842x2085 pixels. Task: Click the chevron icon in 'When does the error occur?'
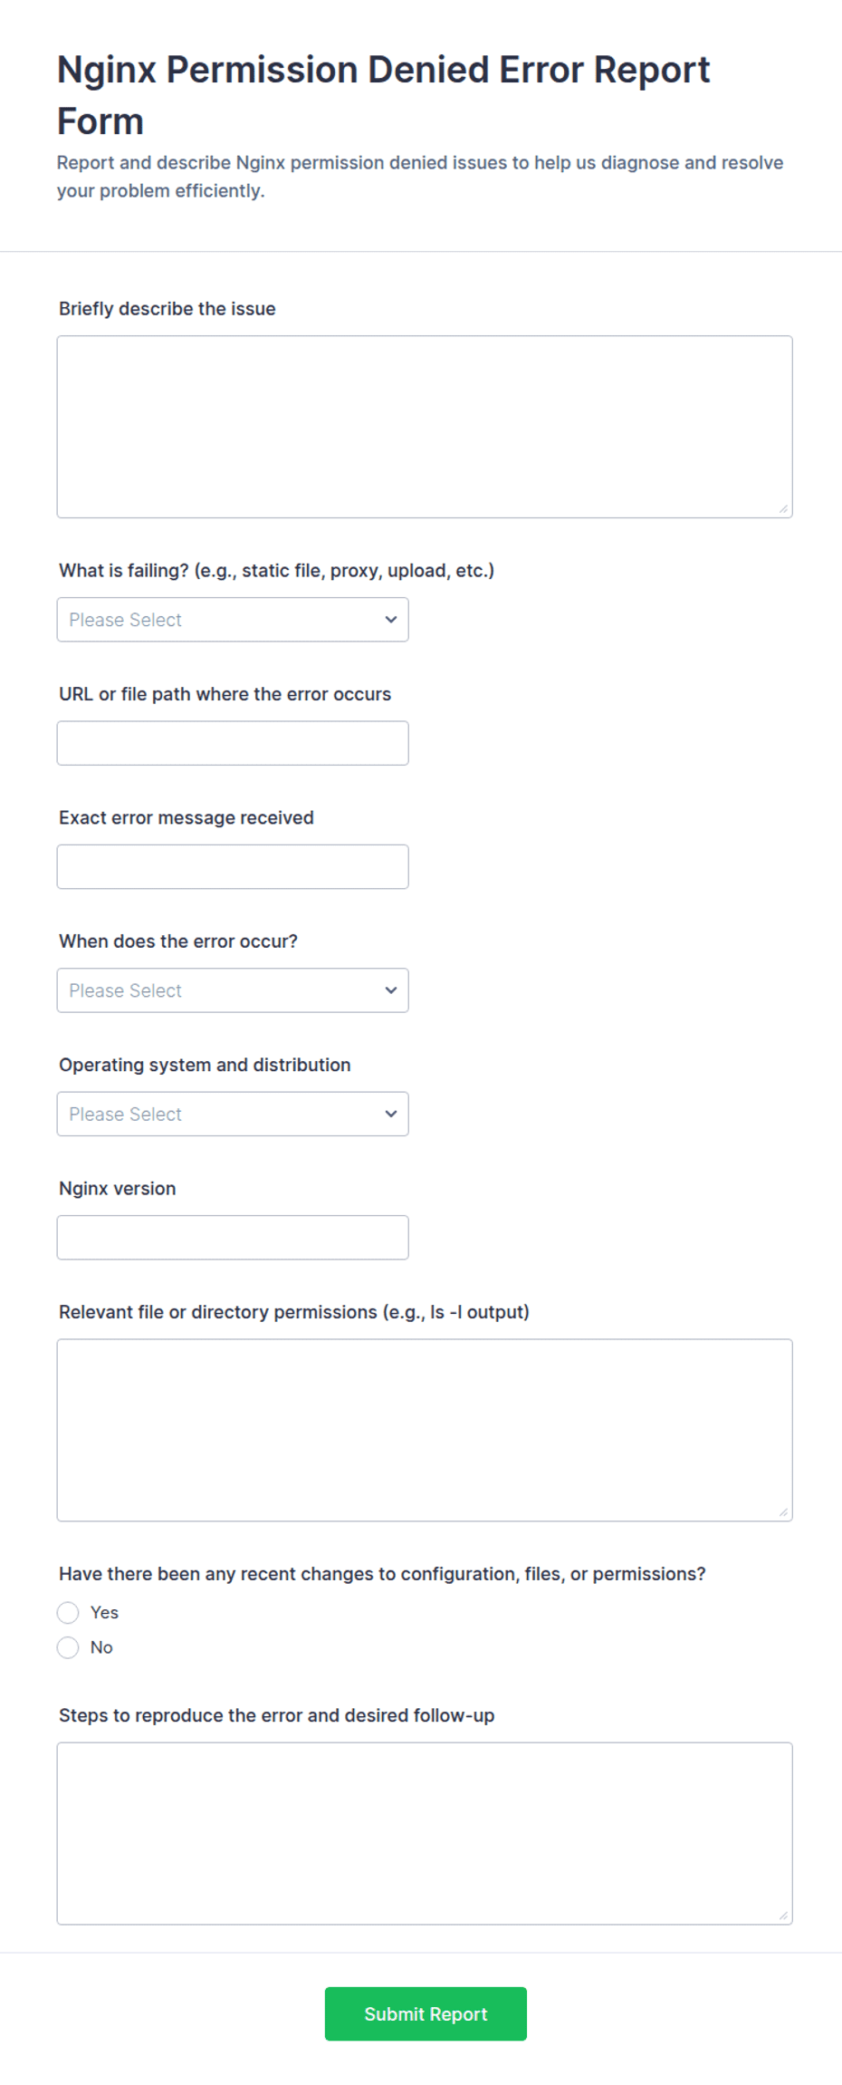pyautogui.click(x=391, y=990)
